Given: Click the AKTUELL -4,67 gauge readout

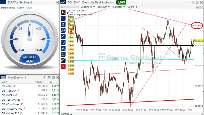Looking at the screenshot, I should tap(30, 59).
